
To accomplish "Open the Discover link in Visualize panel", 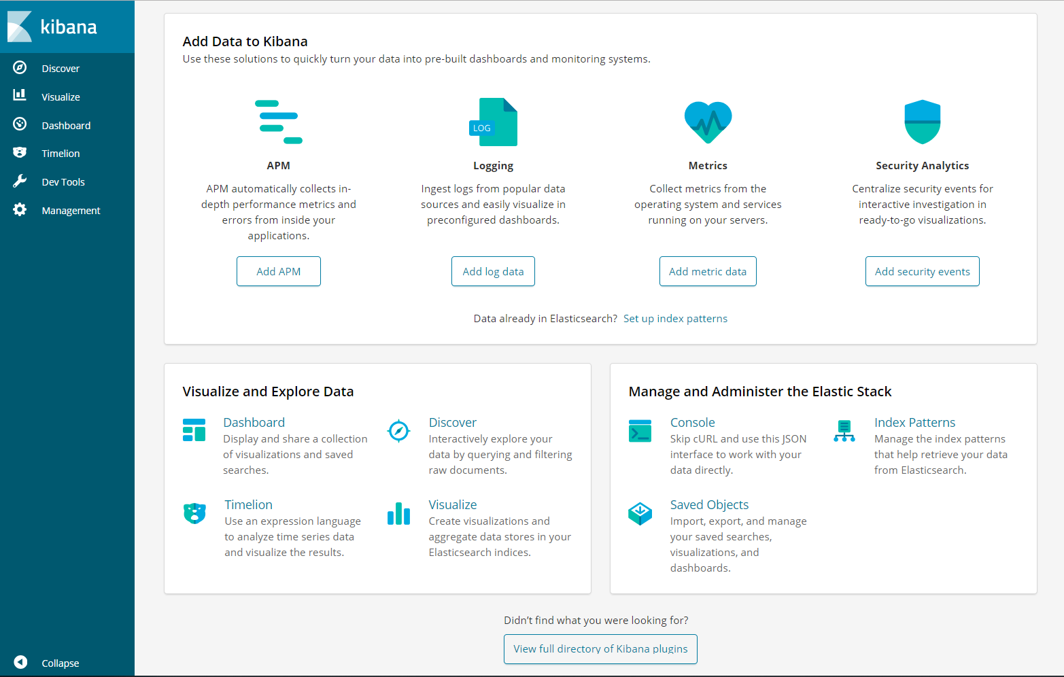I will coord(453,423).
